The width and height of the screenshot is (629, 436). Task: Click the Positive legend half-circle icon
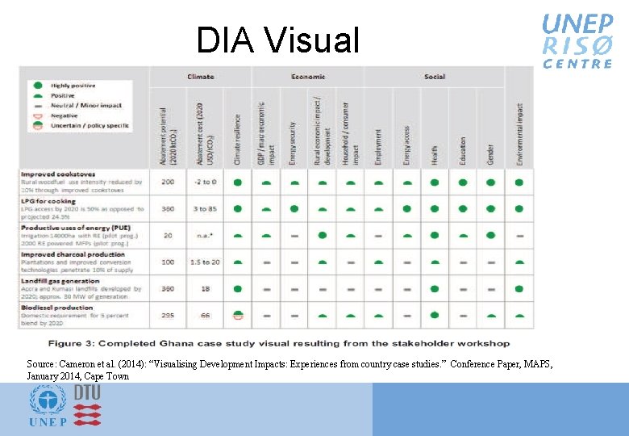[38, 96]
